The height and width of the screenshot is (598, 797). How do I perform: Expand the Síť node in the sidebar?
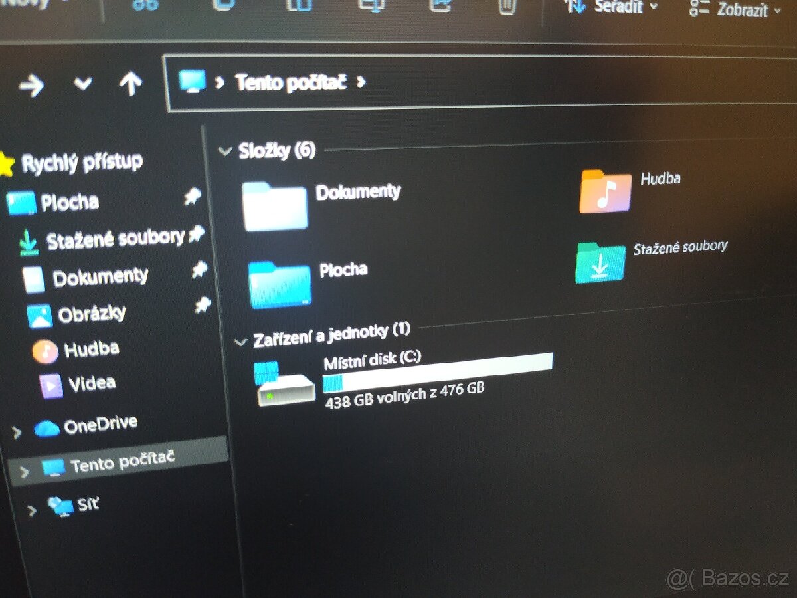click(31, 510)
